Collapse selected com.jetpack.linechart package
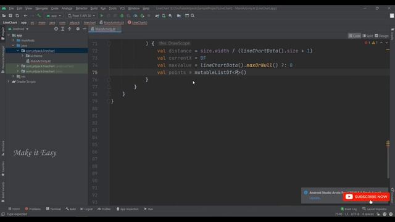This screenshot has width=395, height=222. pyautogui.click(x=18, y=51)
